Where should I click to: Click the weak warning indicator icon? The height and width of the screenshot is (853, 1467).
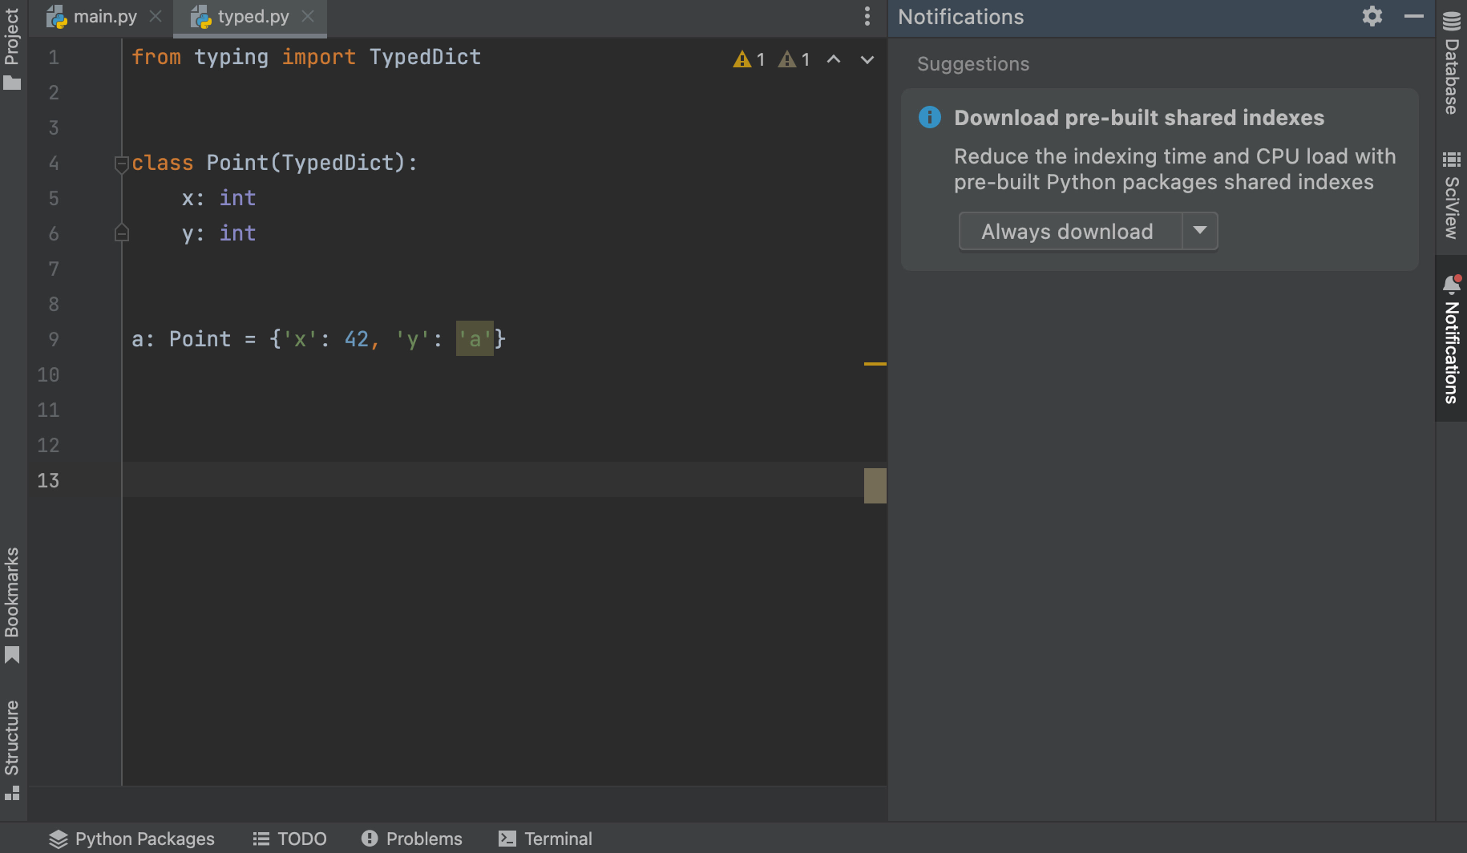pos(787,59)
